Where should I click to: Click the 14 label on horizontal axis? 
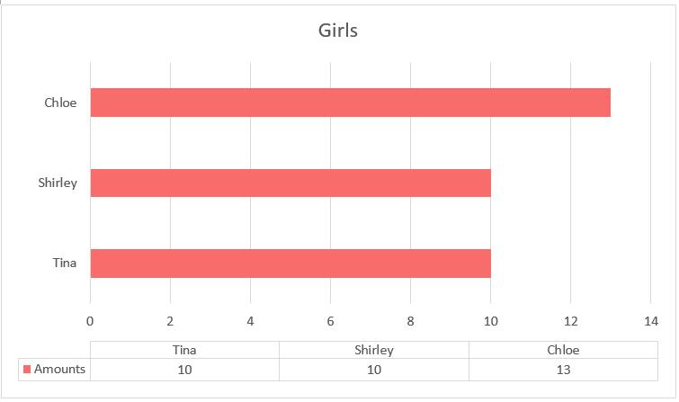tap(650, 321)
